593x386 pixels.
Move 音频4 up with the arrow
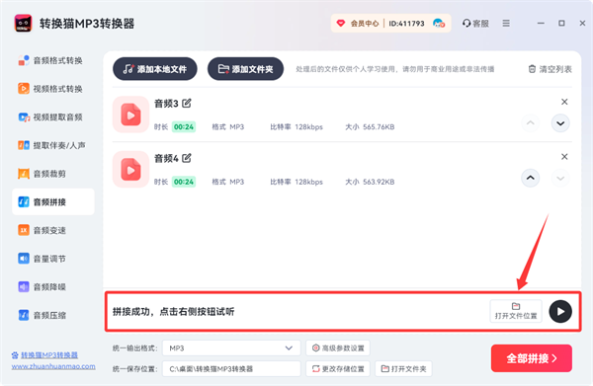click(x=531, y=178)
